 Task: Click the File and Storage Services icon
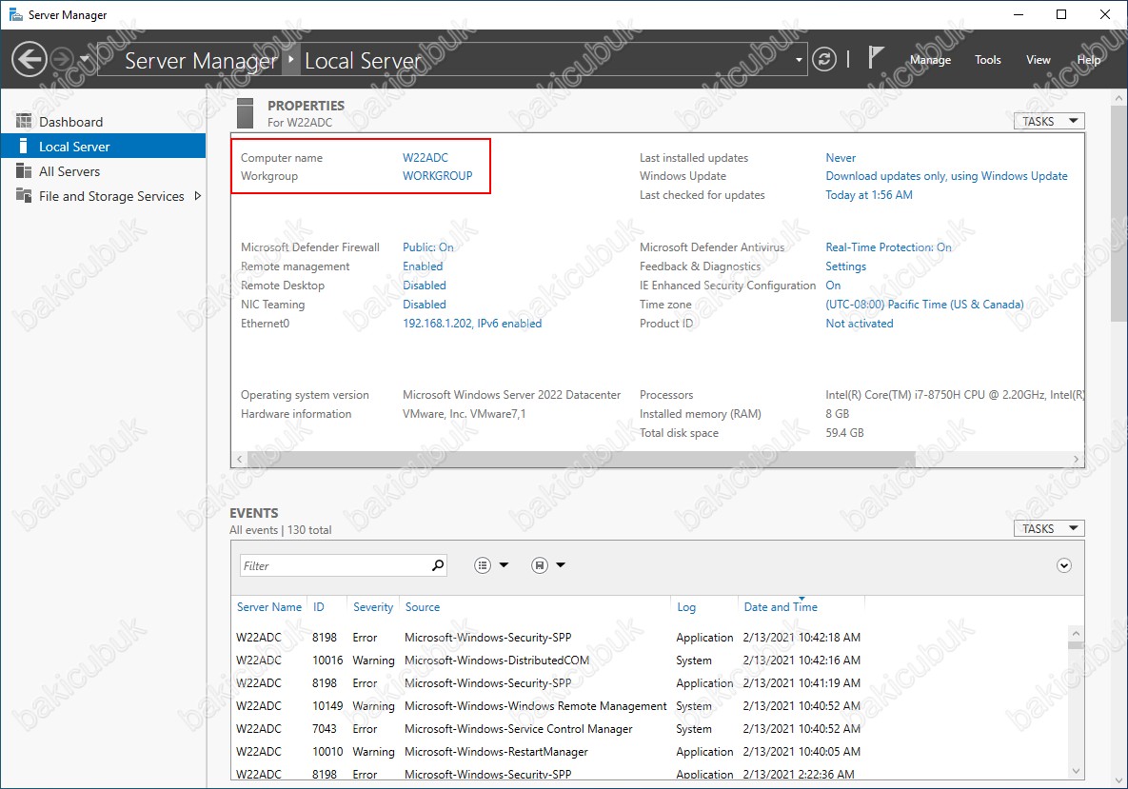[24, 196]
